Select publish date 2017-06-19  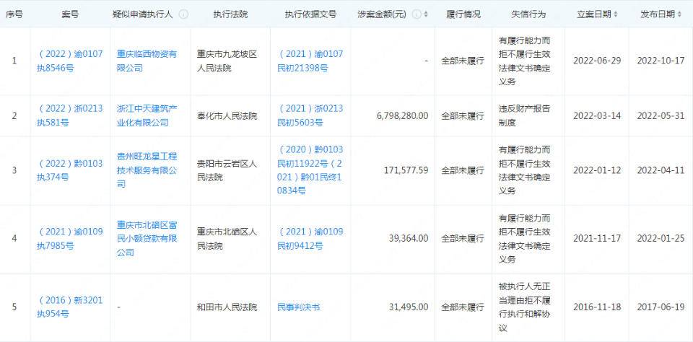[x=661, y=307]
